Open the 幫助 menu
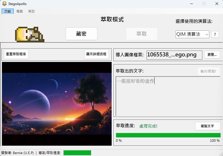The width and height of the screenshot is (223, 156). tap(32, 11)
